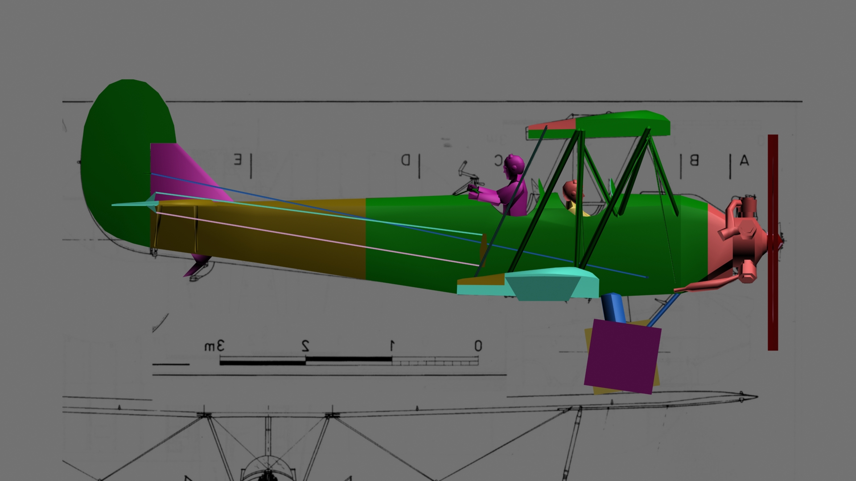The image size is (856, 481).
Task: Click the 3m label on scale bar
Action: [214, 346]
